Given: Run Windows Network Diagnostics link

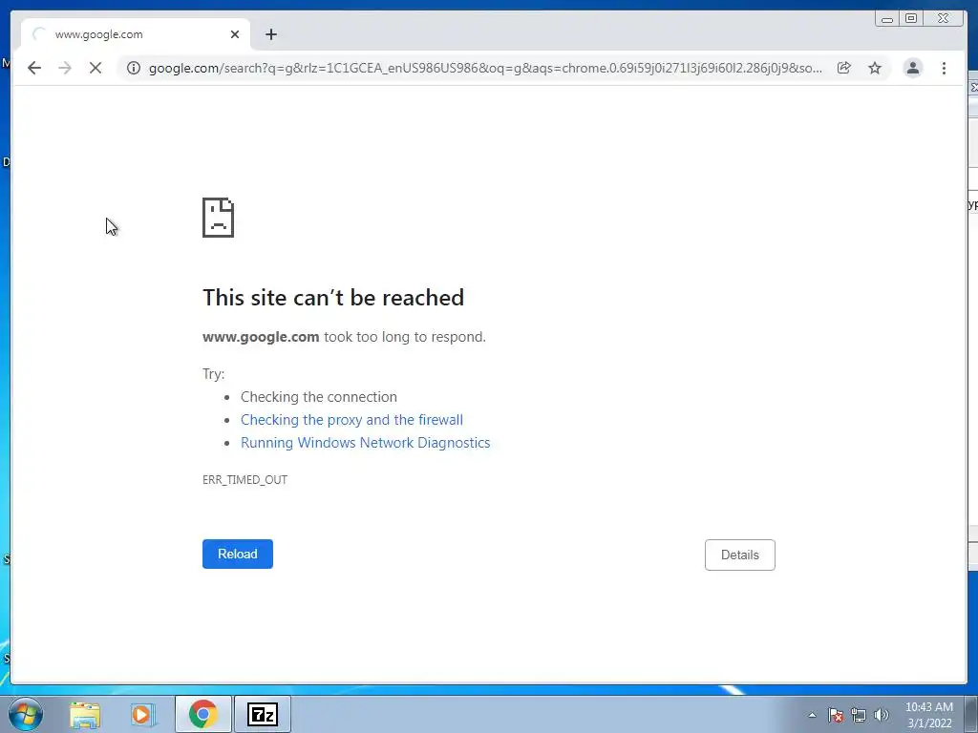Looking at the screenshot, I should click(x=366, y=443).
